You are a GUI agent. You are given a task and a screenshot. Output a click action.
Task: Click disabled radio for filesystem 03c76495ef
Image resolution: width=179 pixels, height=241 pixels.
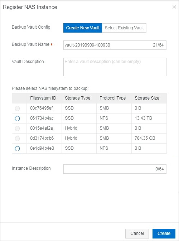pos(17,109)
